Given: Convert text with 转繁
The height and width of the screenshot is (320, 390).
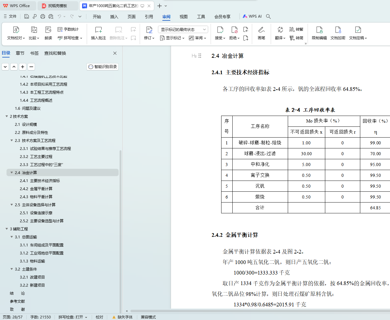Looking at the screenshot, I should pos(296,29).
